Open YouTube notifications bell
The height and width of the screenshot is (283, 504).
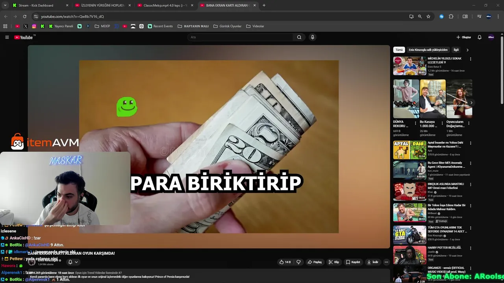pyautogui.click(x=480, y=37)
